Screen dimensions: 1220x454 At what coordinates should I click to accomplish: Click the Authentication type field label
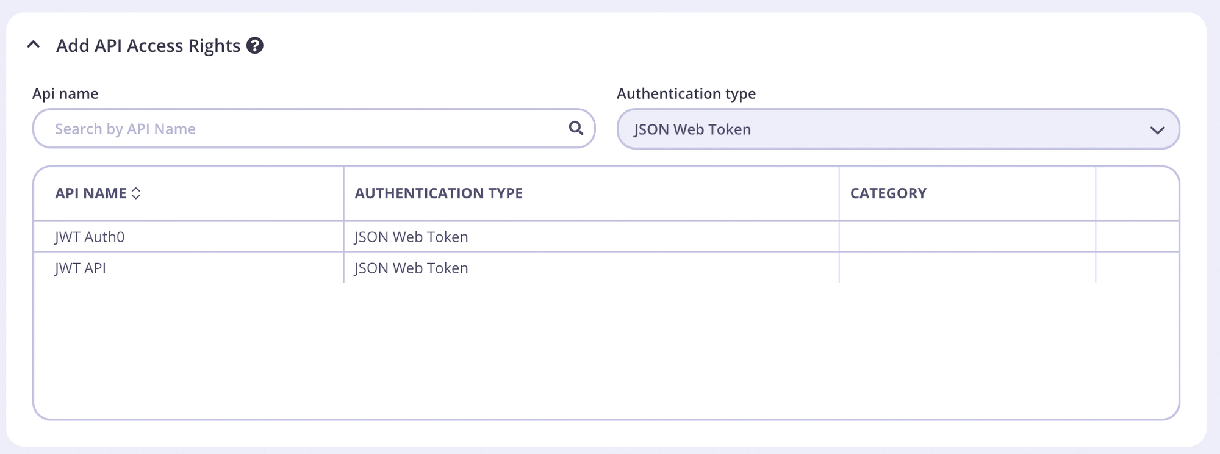click(686, 93)
